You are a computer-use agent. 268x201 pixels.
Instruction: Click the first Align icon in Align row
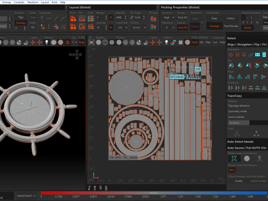[231, 76]
